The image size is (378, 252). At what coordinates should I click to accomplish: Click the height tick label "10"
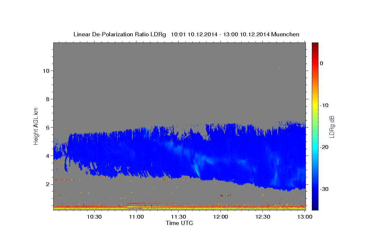[46, 71]
